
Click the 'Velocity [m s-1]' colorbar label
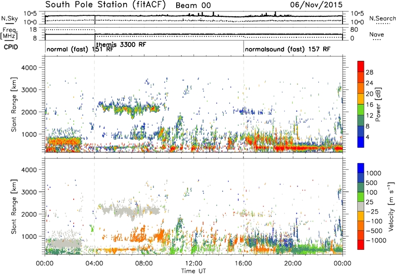click(391, 206)
